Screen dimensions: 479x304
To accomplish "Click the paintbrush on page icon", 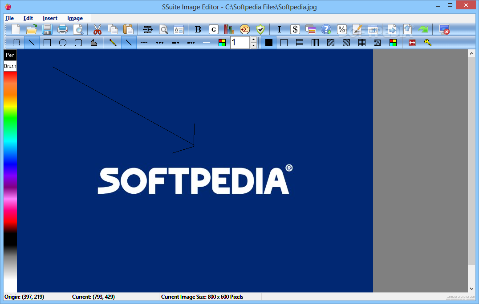I will [357, 30].
